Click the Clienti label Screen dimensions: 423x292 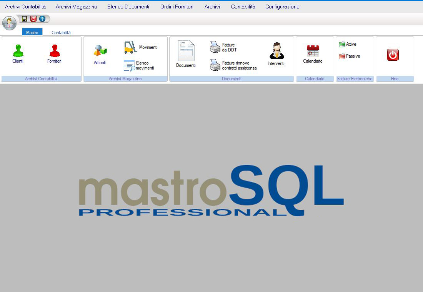tap(18, 61)
